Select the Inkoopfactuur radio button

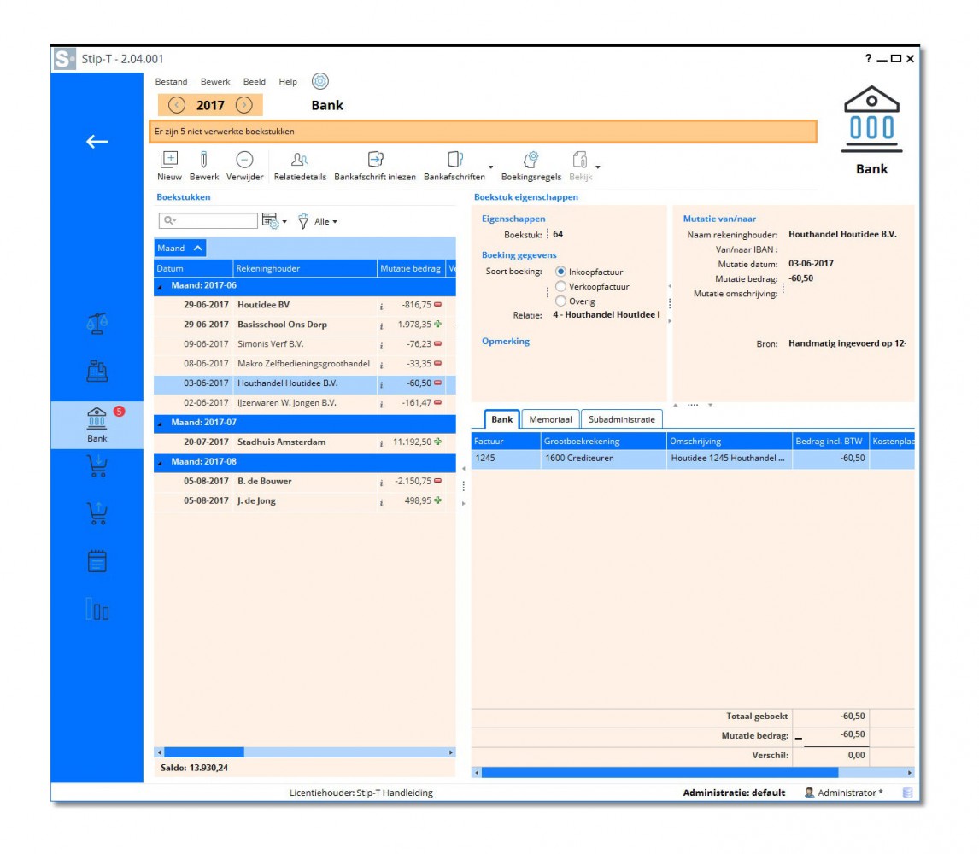pos(561,272)
